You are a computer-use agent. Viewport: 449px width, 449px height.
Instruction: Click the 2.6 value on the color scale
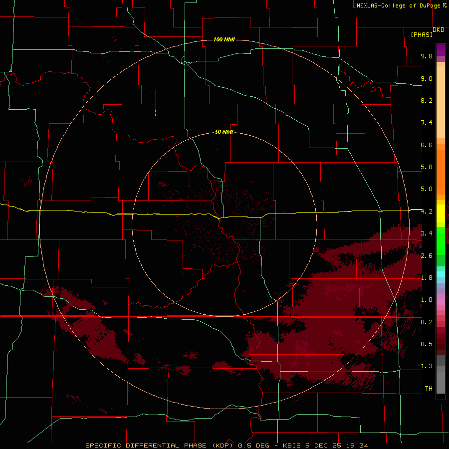427,256
